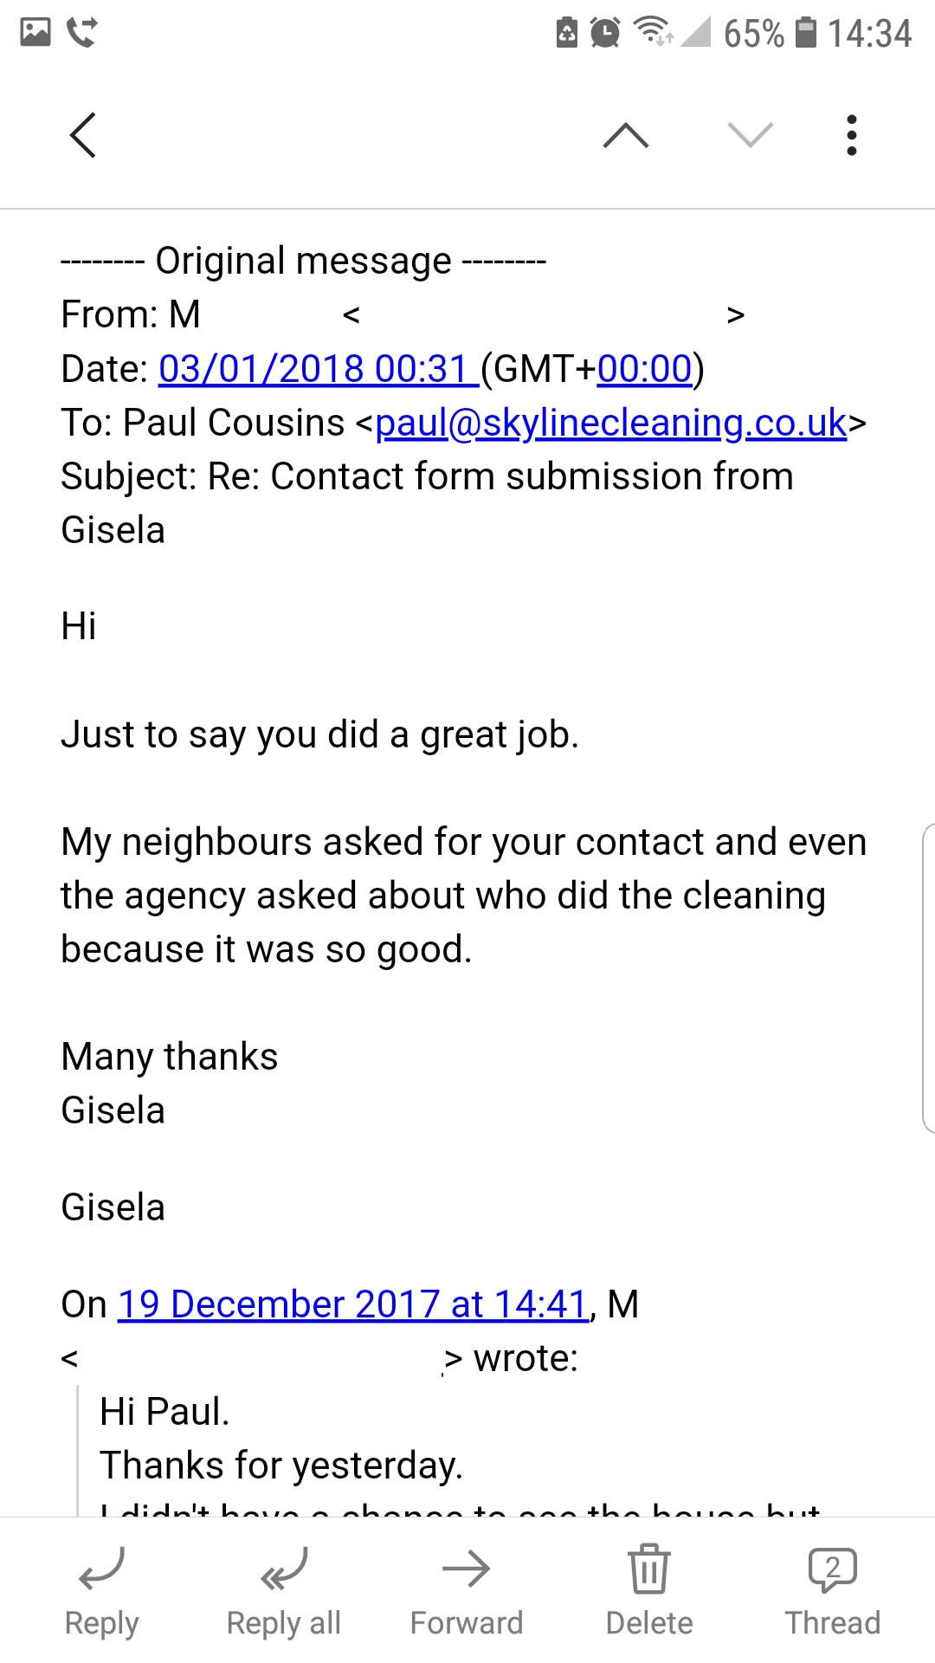
Task: Tap the quoted 'Hi Paul.' message text
Action: pyautogui.click(x=164, y=1412)
